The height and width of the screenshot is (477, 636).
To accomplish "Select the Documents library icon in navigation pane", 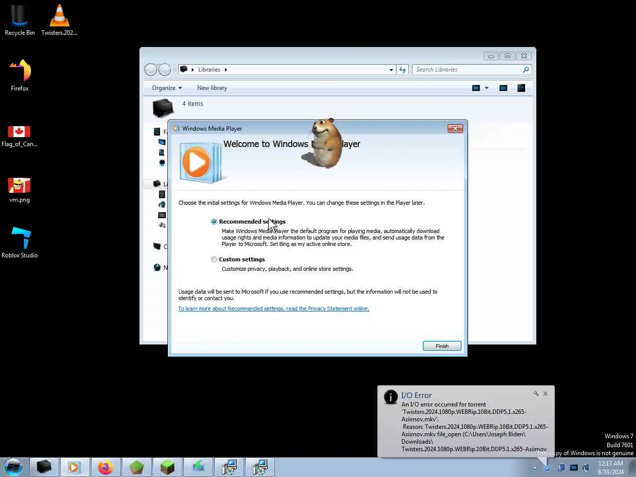I will point(162,194).
